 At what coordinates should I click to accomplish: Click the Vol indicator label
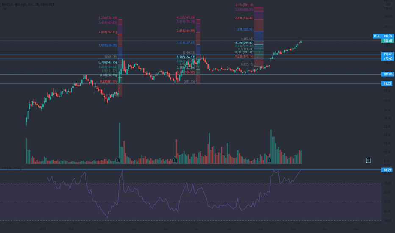pyautogui.click(x=4, y=9)
